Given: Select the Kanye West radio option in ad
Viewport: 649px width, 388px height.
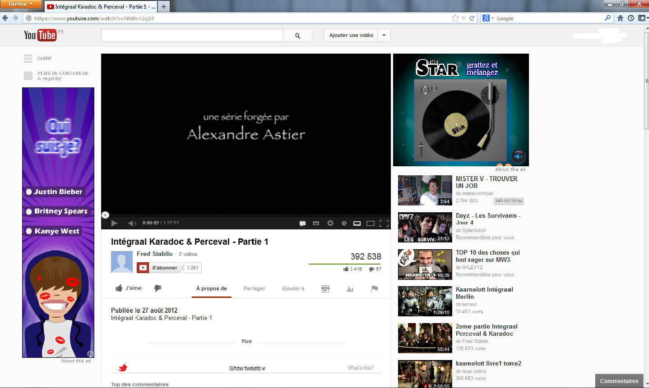Looking at the screenshot, I should [x=29, y=231].
